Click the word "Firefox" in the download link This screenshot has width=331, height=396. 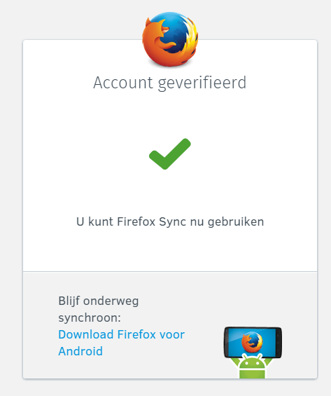tap(136, 334)
